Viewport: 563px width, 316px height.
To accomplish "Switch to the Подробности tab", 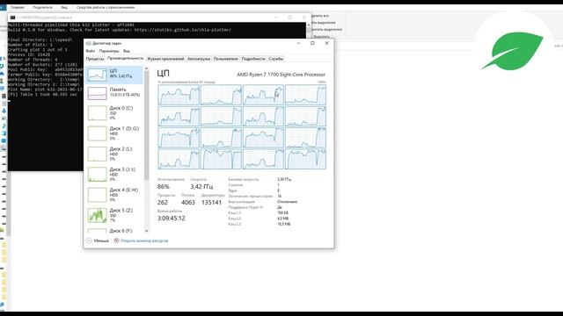I will pyautogui.click(x=253, y=59).
